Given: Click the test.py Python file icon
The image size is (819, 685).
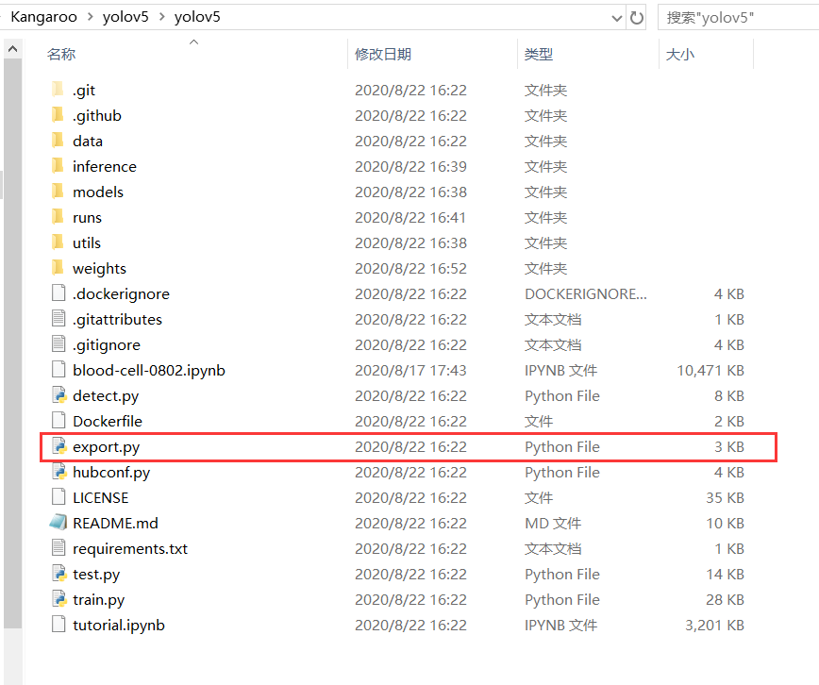Looking at the screenshot, I should [x=59, y=574].
